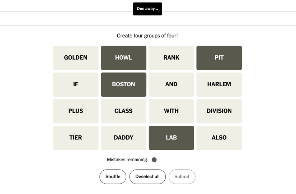Click the Submit button
This screenshot has height=194, width=296.
[x=182, y=177]
